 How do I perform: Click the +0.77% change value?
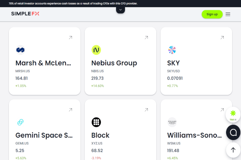coord(172,86)
